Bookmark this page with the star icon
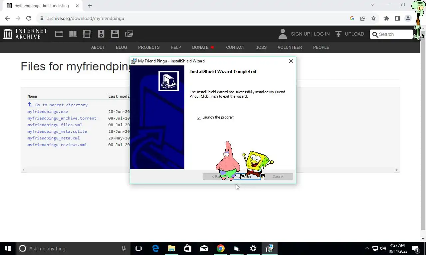 click(x=373, y=18)
